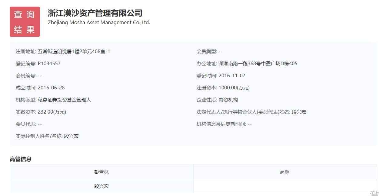Click the registered address 五常街道朗悦居 value
379x196 pixels.
(74, 52)
